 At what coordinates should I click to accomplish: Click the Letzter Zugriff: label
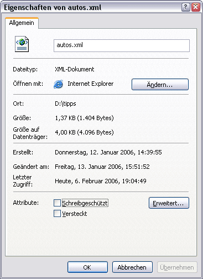[23, 181]
